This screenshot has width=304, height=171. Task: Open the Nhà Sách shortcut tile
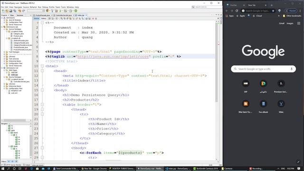[x=246, y=106]
